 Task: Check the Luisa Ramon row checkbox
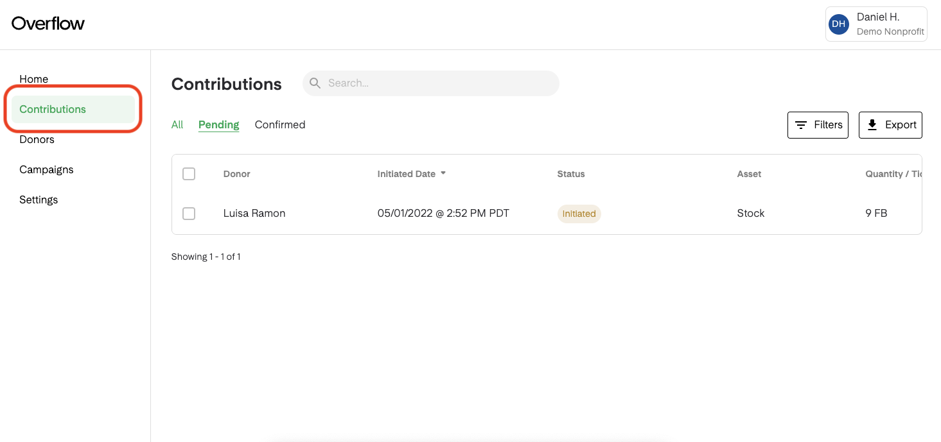point(189,214)
